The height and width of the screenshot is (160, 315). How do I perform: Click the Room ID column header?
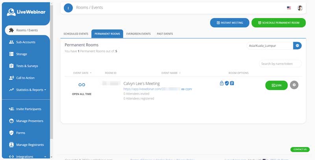coord(111,73)
